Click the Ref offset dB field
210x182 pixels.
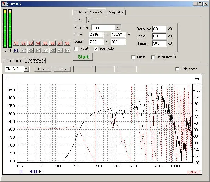pos(159,29)
